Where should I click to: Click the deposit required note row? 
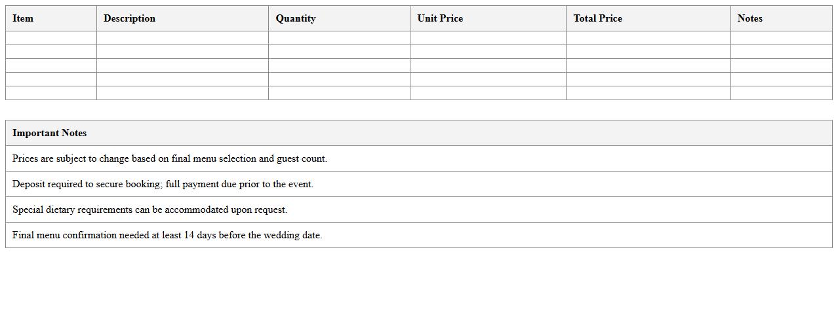[x=163, y=184]
